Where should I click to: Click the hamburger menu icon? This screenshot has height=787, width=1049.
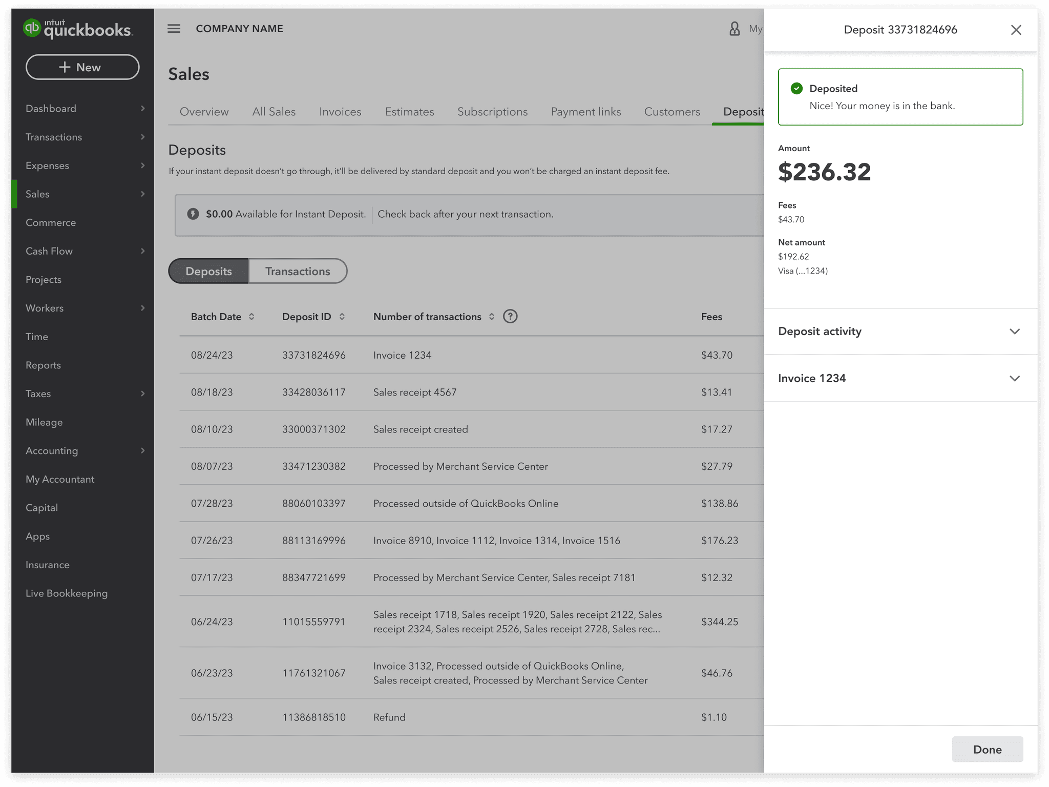[x=174, y=29]
